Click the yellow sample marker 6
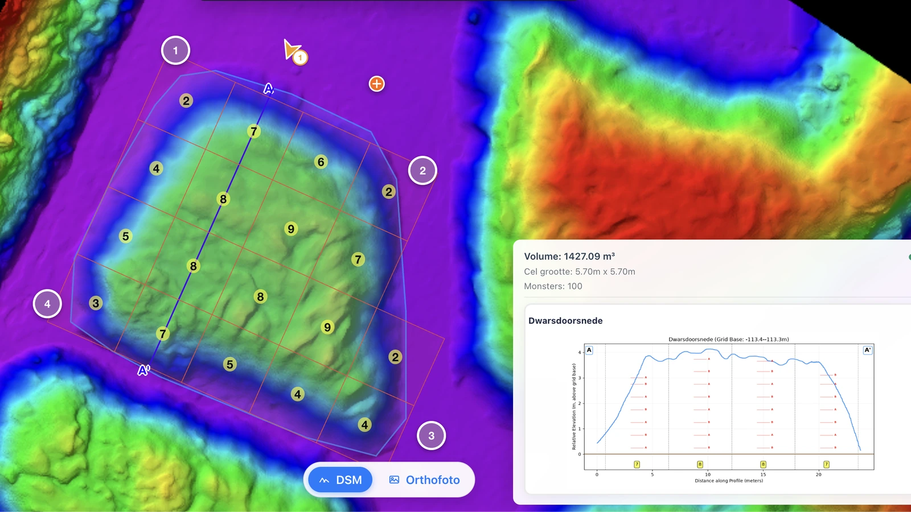Screen dimensions: 911x512 [321, 162]
